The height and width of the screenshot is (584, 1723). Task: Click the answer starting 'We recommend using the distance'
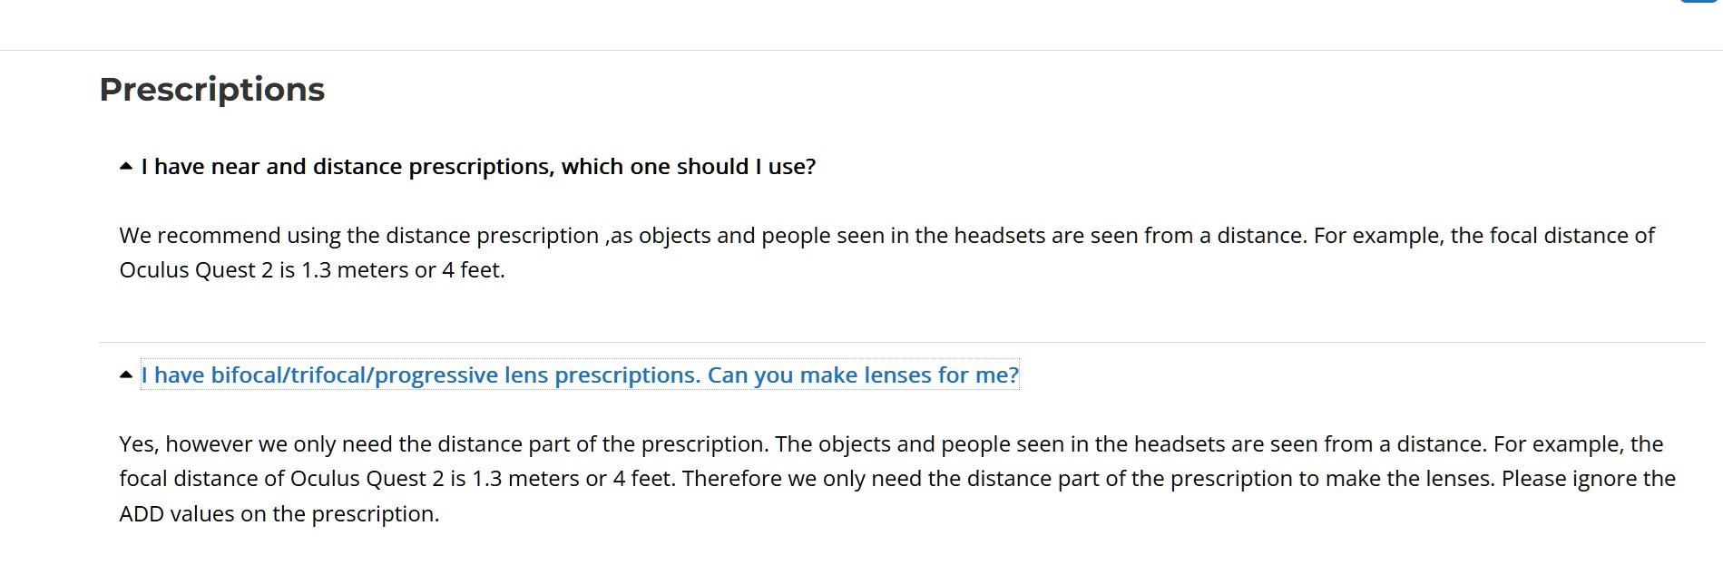pyautogui.click(x=887, y=253)
